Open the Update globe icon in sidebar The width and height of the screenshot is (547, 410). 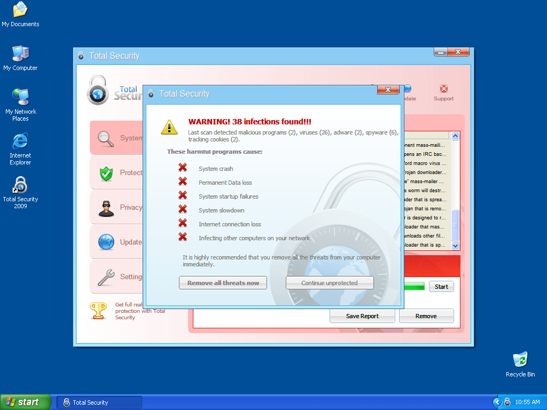(x=106, y=242)
